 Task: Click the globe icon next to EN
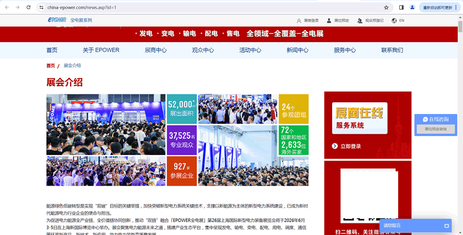[x=394, y=20]
